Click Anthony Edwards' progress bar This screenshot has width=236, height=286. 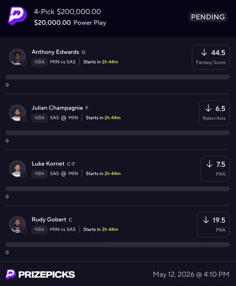(x=118, y=77)
